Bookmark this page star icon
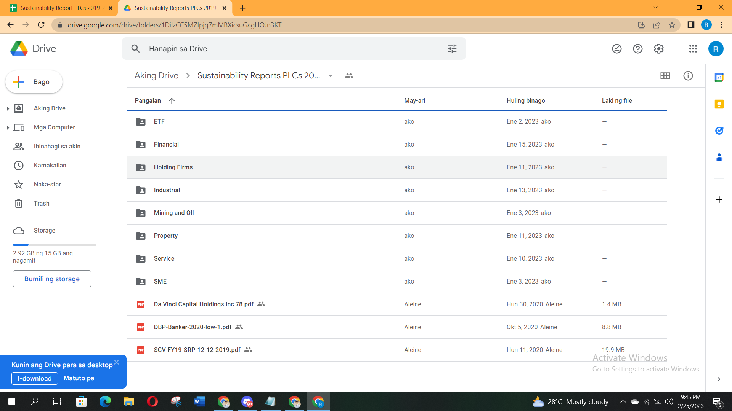Viewport: 732px width, 411px height. click(672, 25)
